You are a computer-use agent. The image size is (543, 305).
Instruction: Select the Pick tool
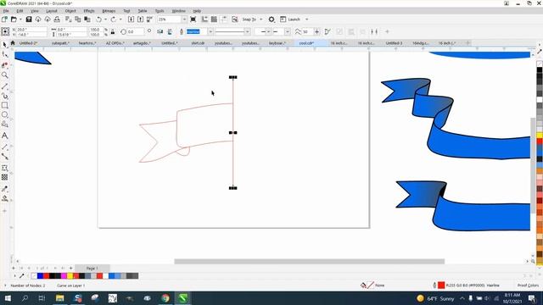[x=4, y=45]
